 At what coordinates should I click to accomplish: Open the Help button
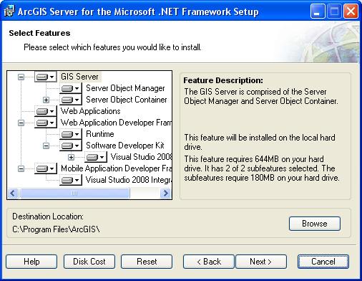pyautogui.click(x=31, y=262)
